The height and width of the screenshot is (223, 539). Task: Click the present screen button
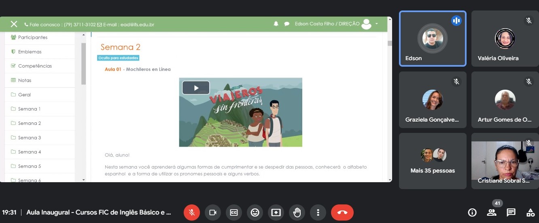[x=276, y=212]
